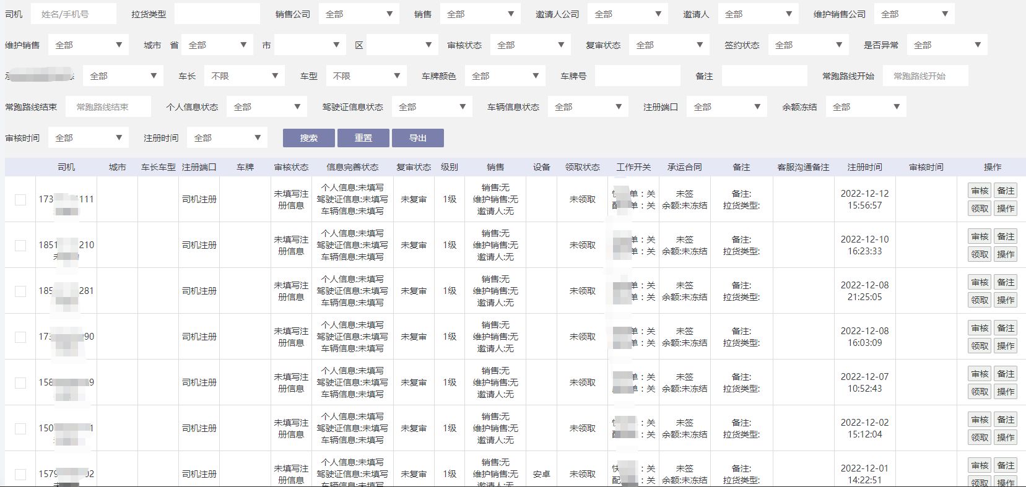
Task: Check the row registered 2022-12-07 10:52:43
Action: 20,382
